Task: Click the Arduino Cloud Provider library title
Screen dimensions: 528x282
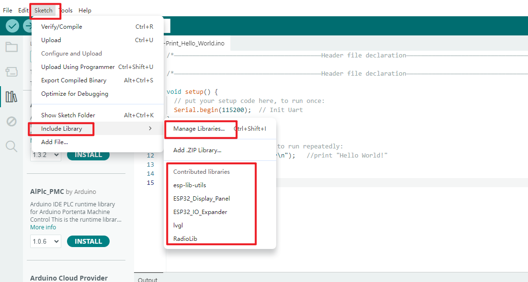Action: point(69,278)
